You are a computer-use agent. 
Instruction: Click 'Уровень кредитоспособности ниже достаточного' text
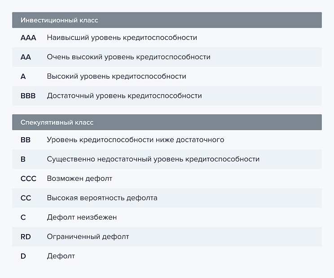(136, 140)
